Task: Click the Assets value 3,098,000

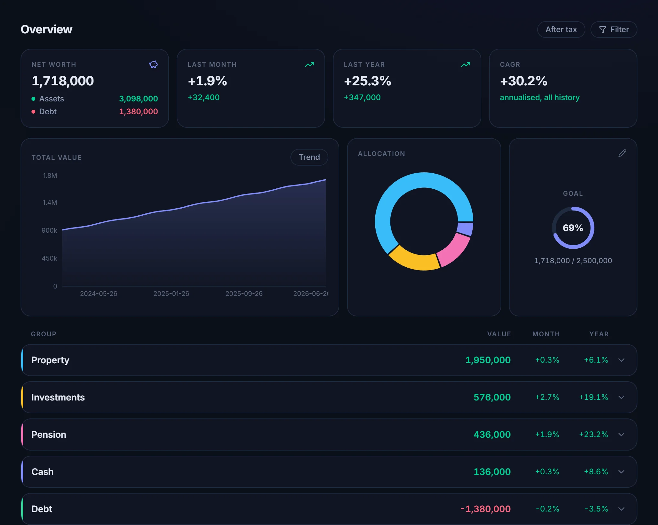Action: [138, 99]
